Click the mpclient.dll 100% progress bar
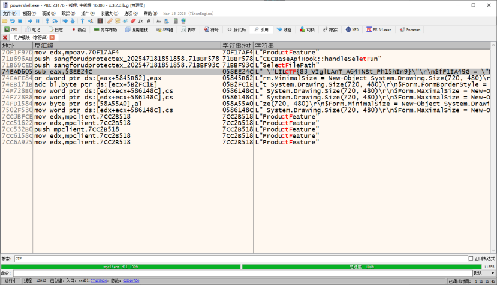This screenshot has width=497, height=285. 121,266
